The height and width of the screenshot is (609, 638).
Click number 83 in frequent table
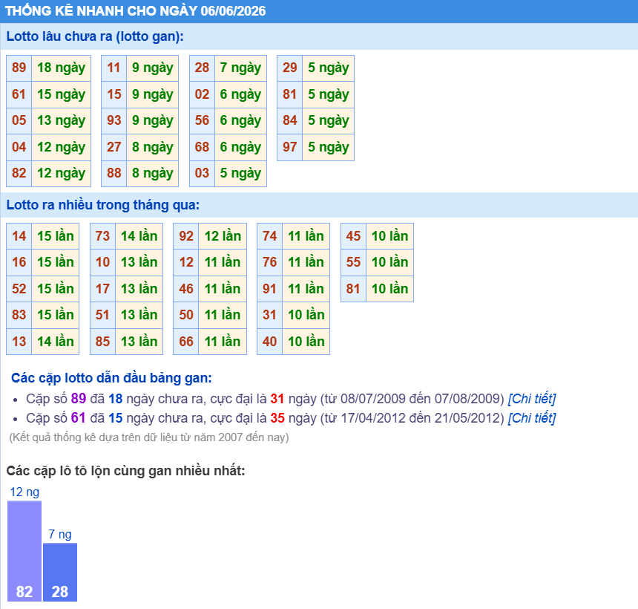(19, 315)
